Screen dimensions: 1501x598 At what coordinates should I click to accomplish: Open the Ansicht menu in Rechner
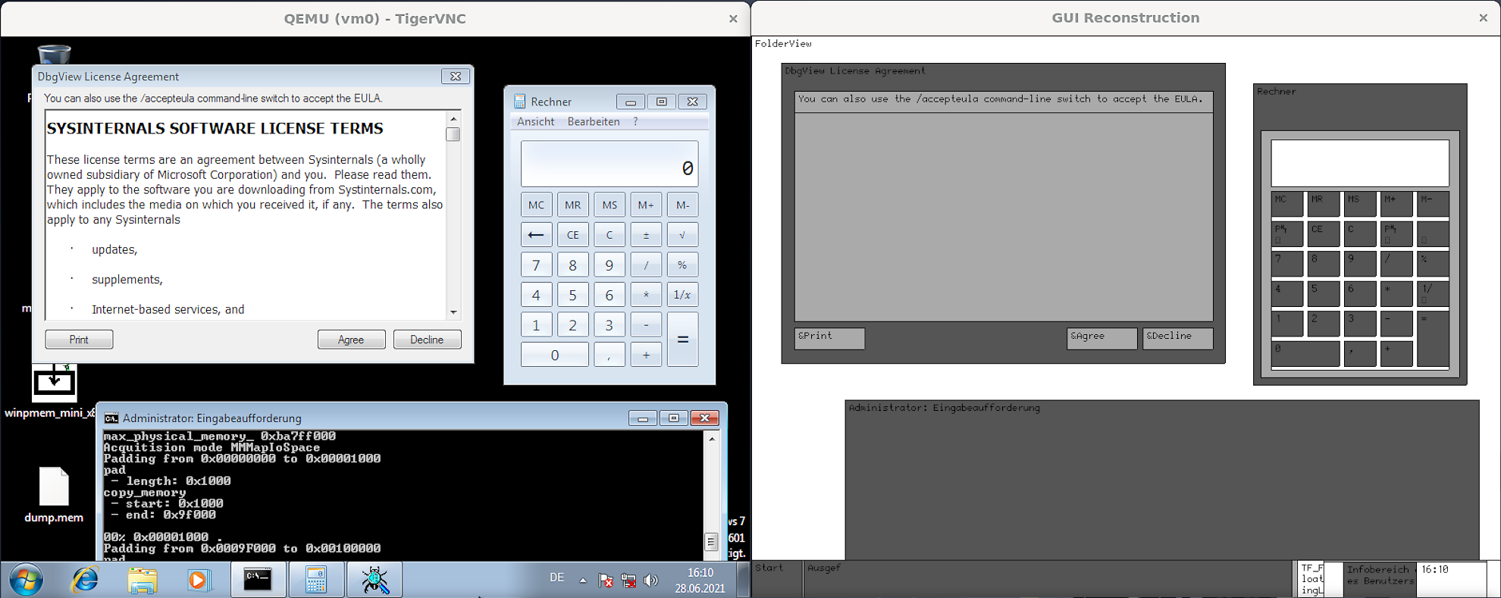click(535, 121)
